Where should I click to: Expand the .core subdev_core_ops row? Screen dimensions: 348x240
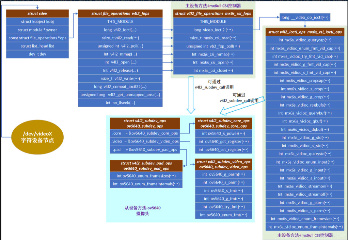(x=146, y=133)
